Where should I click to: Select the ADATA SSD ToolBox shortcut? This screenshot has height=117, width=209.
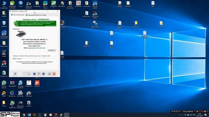click(x=95, y=15)
